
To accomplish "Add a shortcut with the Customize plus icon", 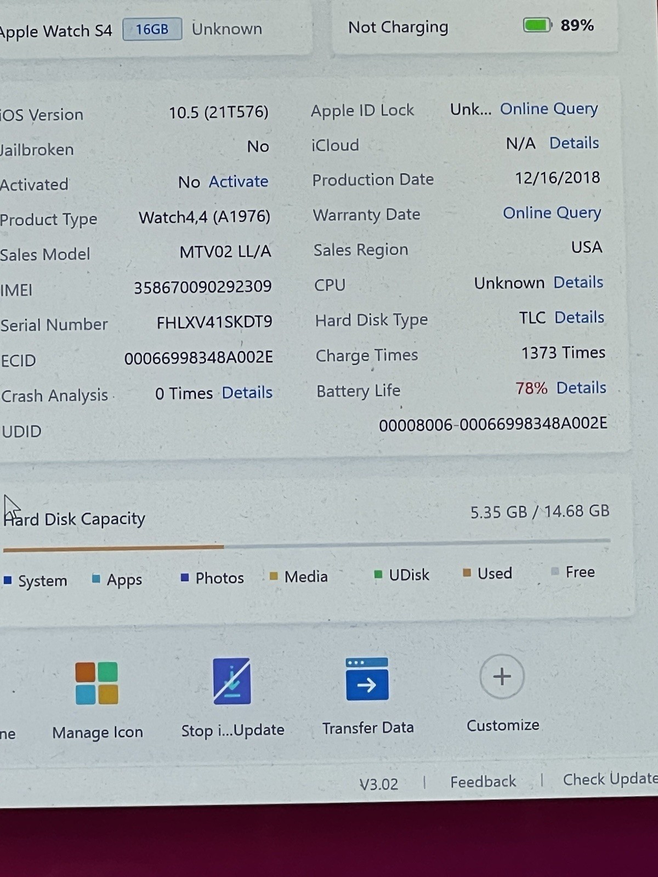I will [502, 676].
